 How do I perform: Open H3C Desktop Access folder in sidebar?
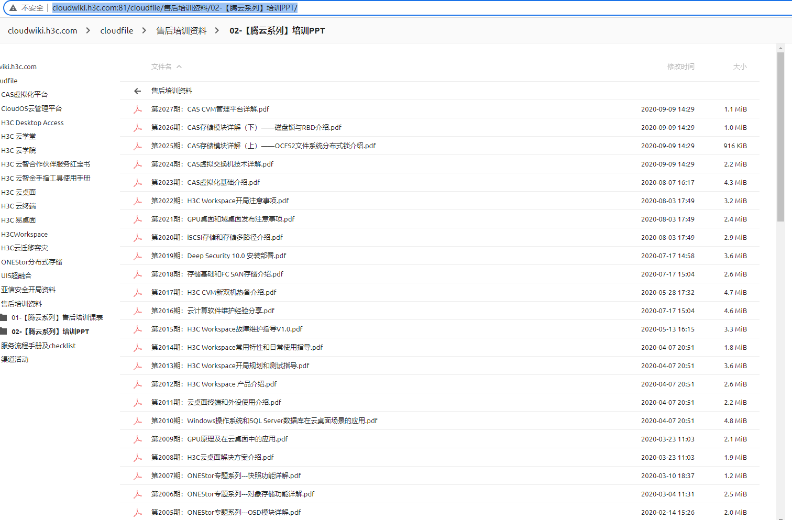coord(32,123)
